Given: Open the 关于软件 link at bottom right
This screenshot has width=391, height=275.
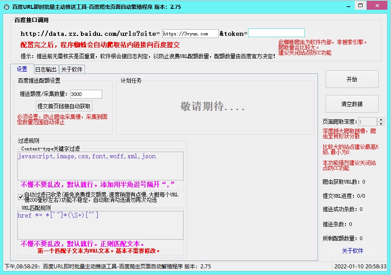Looking at the screenshot, I should [352, 251].
